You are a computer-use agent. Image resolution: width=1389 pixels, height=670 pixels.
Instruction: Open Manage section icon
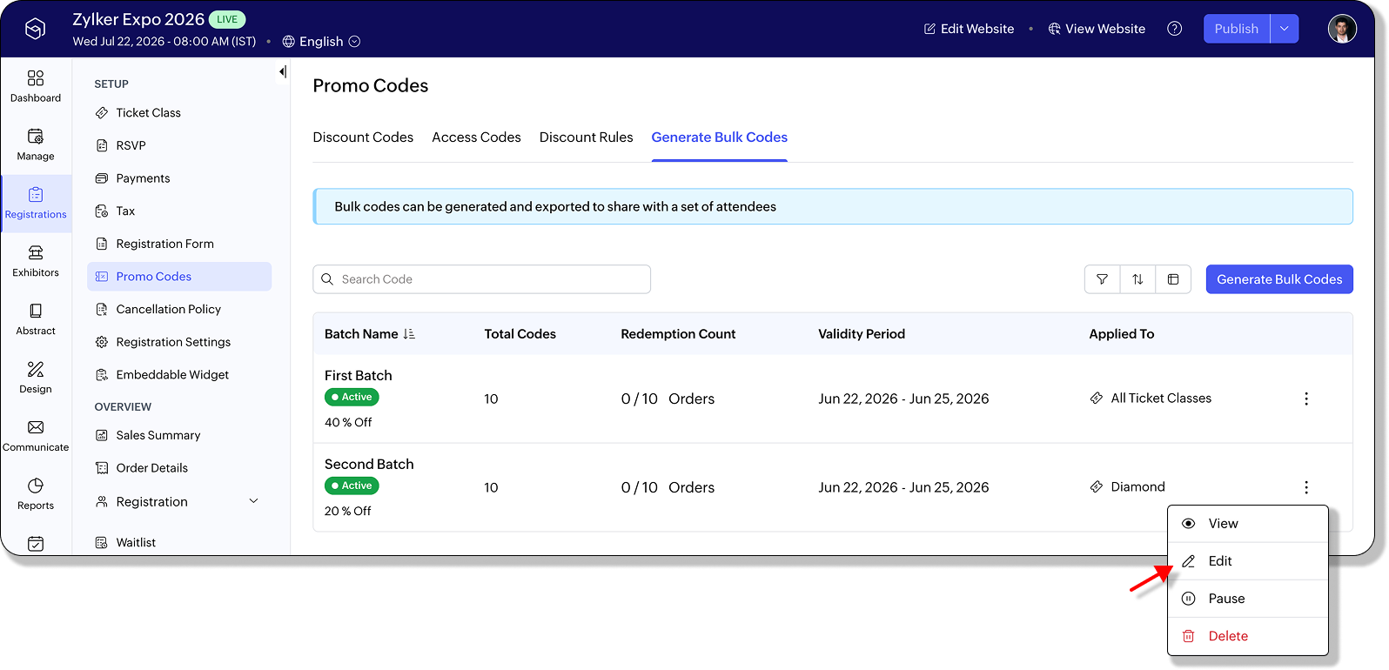pos(36,137)
